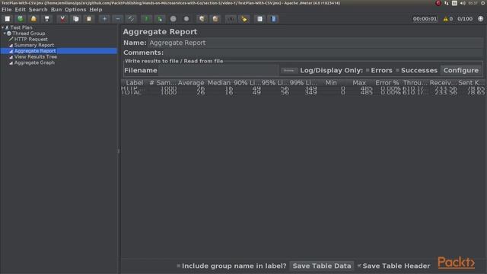The width and height of the screenshot is (487, 274).
Task: Open the Search menu
Action: coord(38,10)
